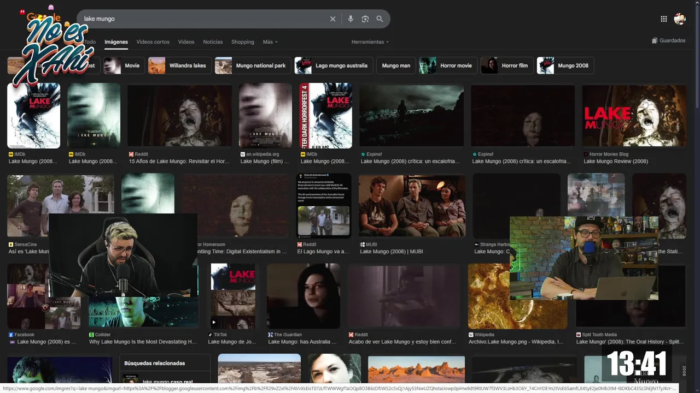Open Reddit El Lago Mungo tweet thumbnail
Screen dimensions: 700x393
tap(324, 206)
